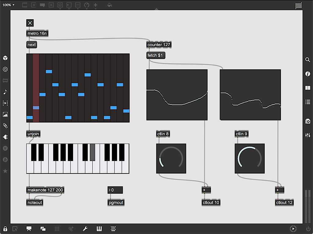Open the paperclip snippets sidebar icon

5,126
